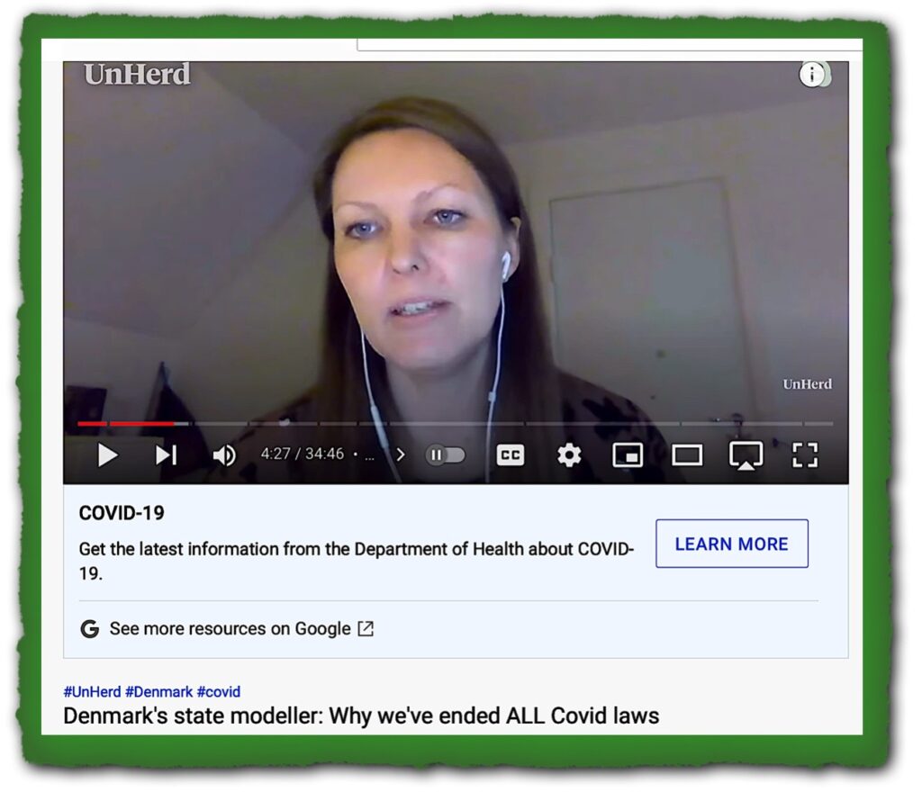Play the video

107,455
